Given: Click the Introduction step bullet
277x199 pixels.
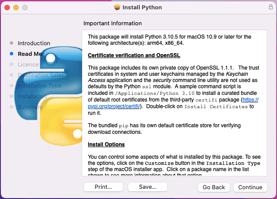Looking at the screenshot, I should click(12, 43).
